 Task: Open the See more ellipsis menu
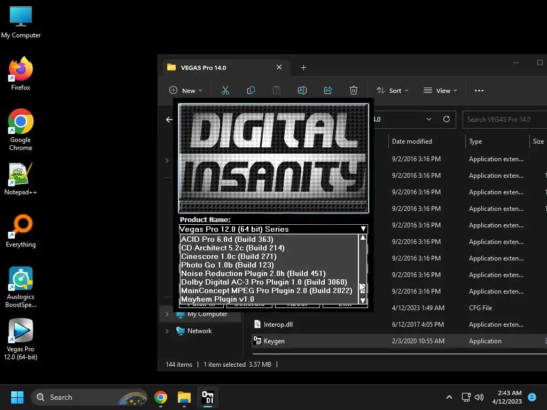click(479, 91)
